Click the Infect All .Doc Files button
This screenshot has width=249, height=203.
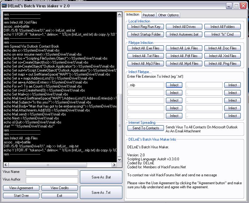pos(223,48)
